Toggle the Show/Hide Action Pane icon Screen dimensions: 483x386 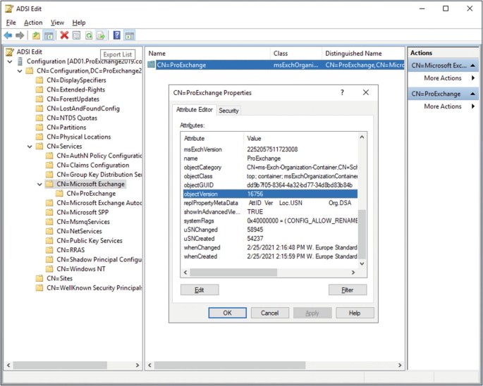[x=129, y=35]
